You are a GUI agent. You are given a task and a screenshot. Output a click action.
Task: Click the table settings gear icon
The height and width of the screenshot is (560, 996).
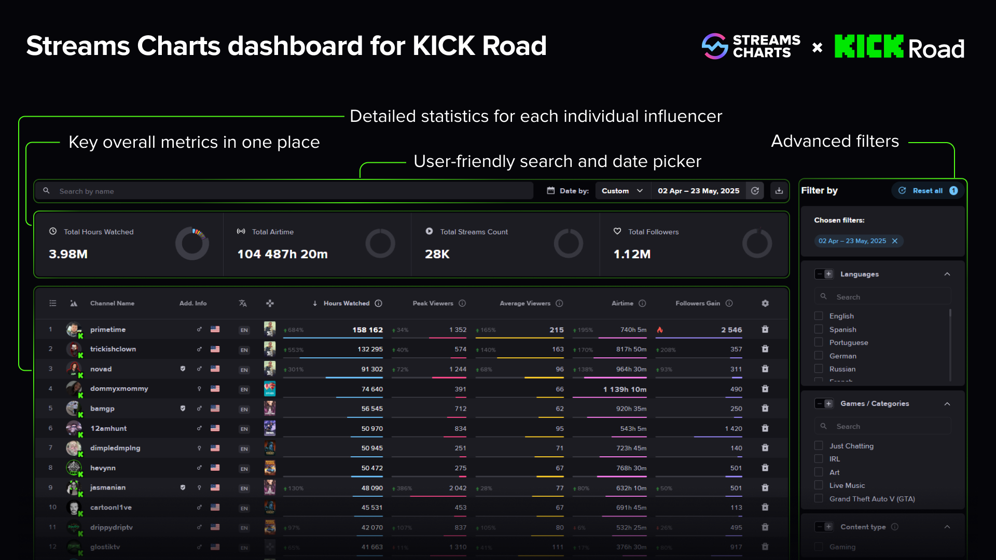(x=765, y=303)
